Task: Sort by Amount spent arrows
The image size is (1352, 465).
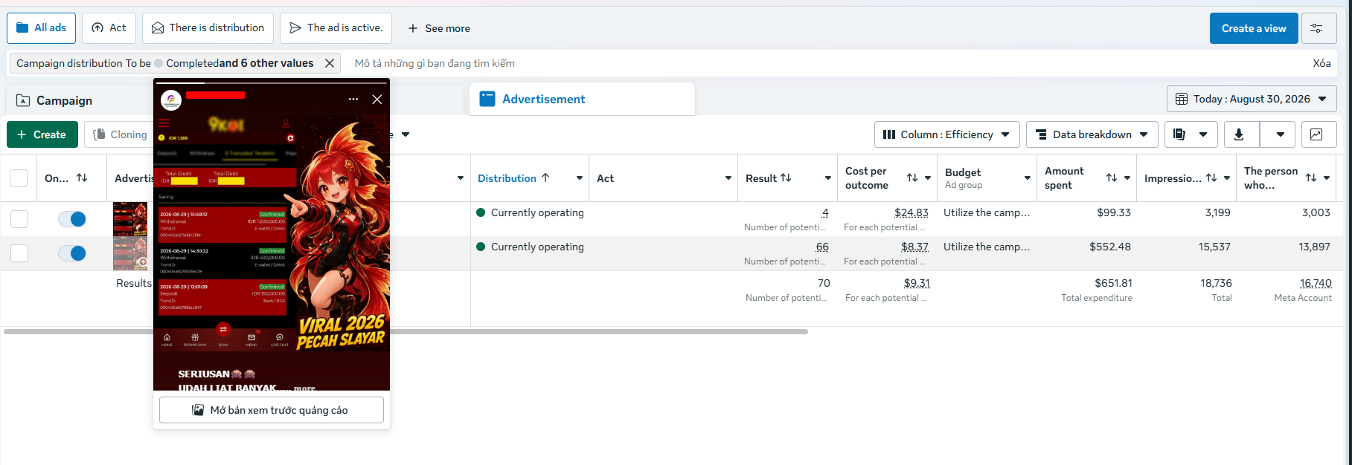Action: [x=1112, y=178]
